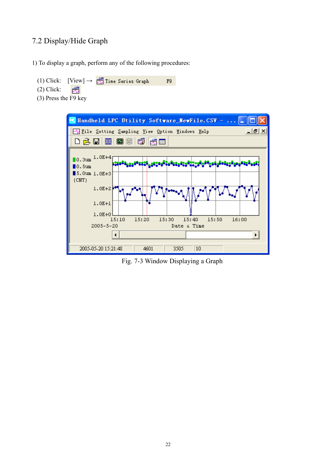336x476 pixels.
Task: Open the Setting menu
Action: (105, 131)
